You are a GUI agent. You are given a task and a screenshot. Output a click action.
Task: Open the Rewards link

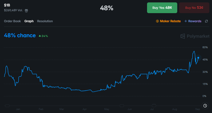(195, 21)
